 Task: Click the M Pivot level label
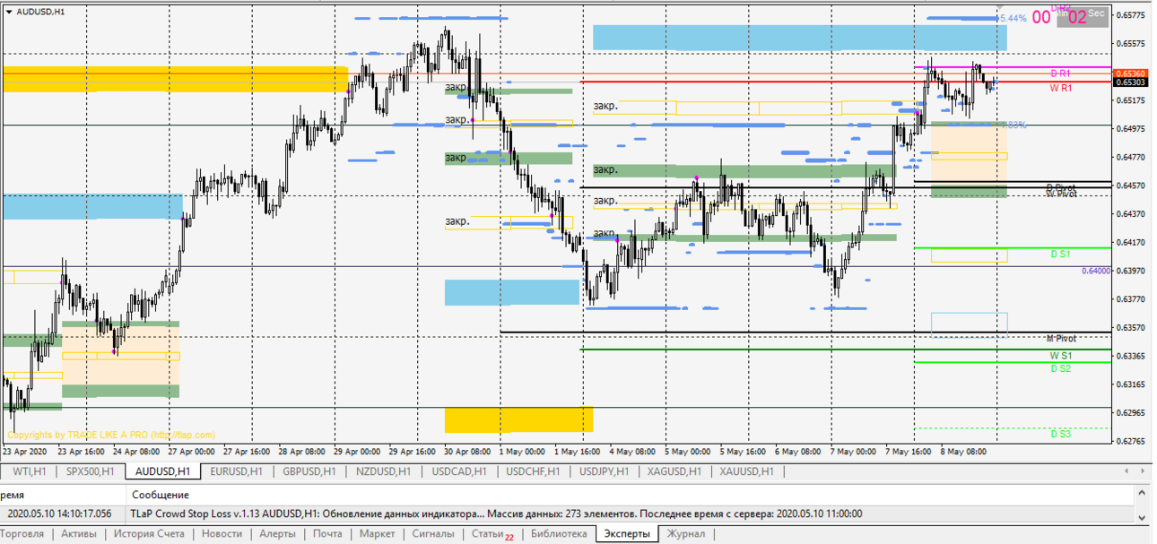pyautogui.click(x=1061, y=339)
